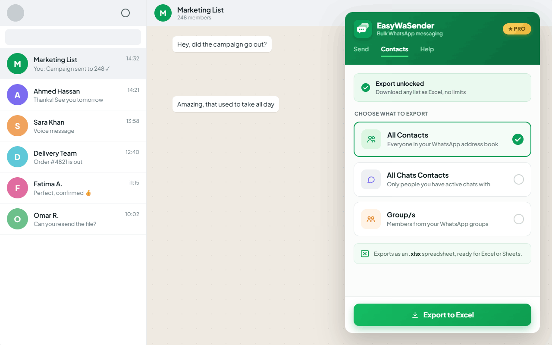Click Ahmed Hassan's purple avatar

coord(17,95)
